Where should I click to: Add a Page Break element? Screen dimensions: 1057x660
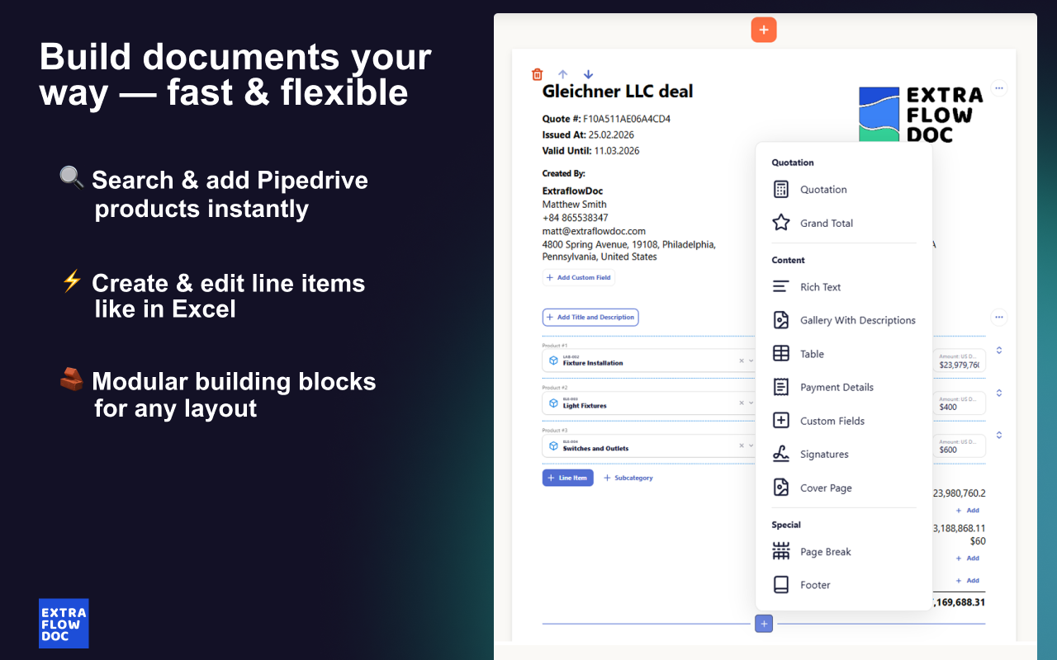tap(826, 551)
